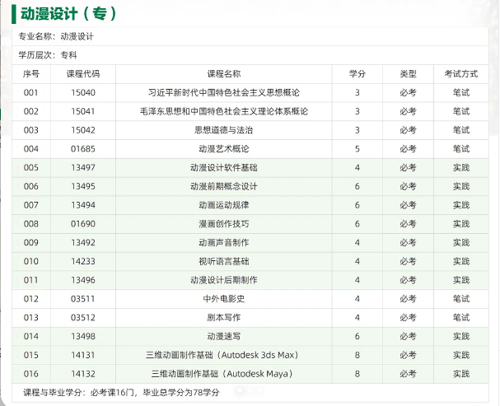This screenshot has width=500, height=406.
Task: Click the heading 动漫设计（专）
Action: point(68,14)
